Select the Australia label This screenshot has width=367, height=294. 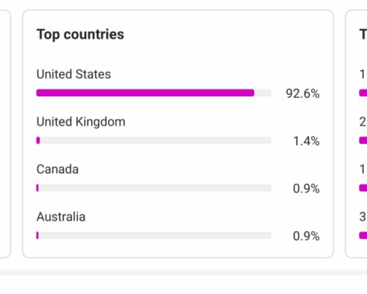pyautogui.click(x=61, y=217)
